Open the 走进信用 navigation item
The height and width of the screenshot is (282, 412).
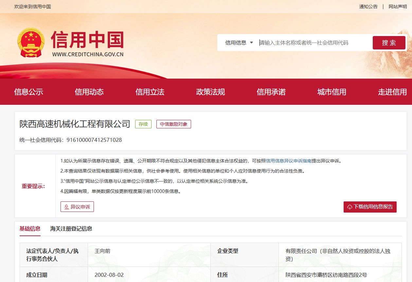pos(392,92)
